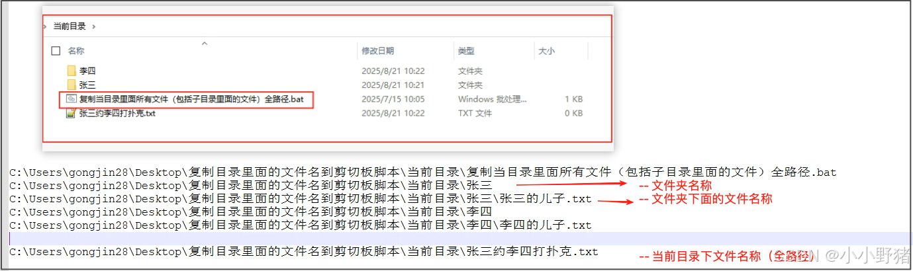The image size is (913, 271).
Task: Click the 0 KB size cell
Action: 573,113
